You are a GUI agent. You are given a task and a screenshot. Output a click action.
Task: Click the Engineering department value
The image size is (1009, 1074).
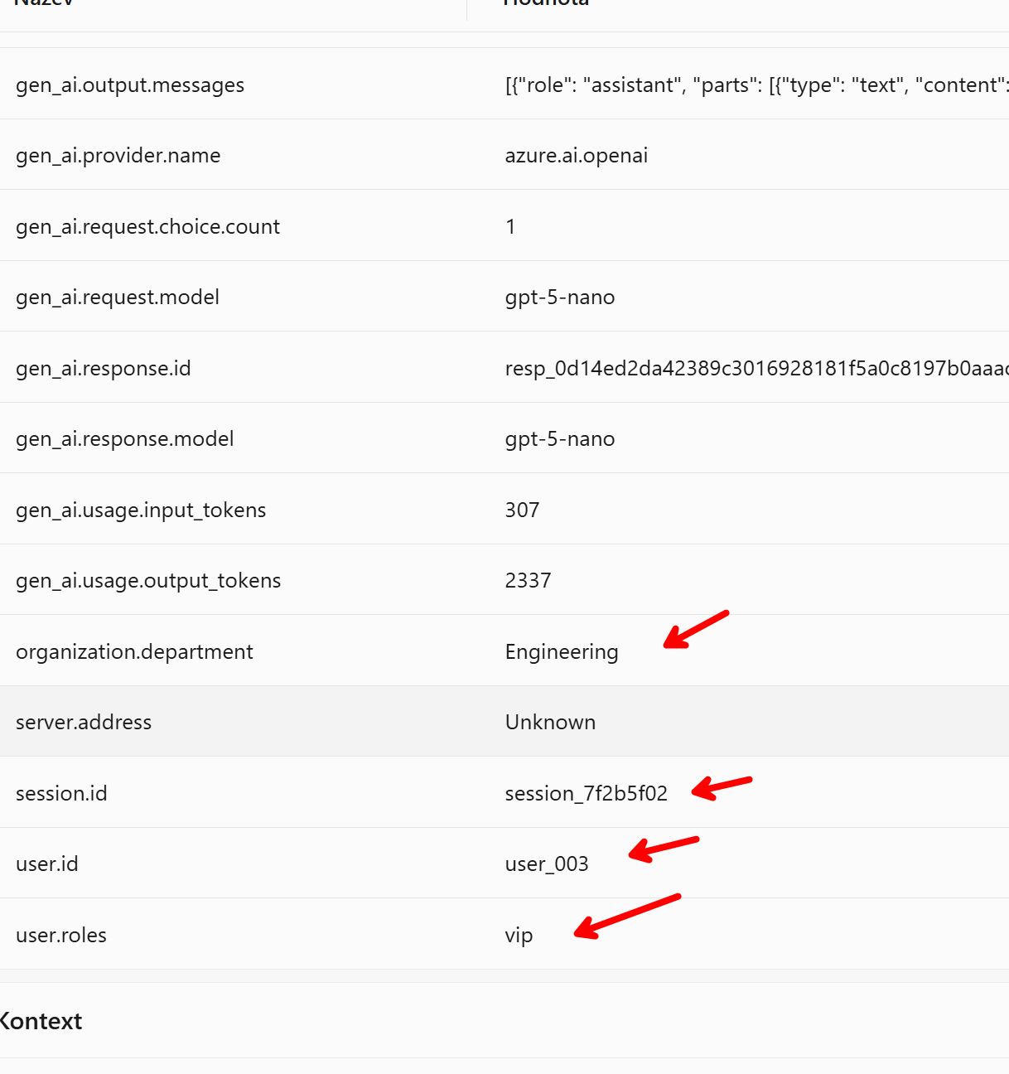561,652
